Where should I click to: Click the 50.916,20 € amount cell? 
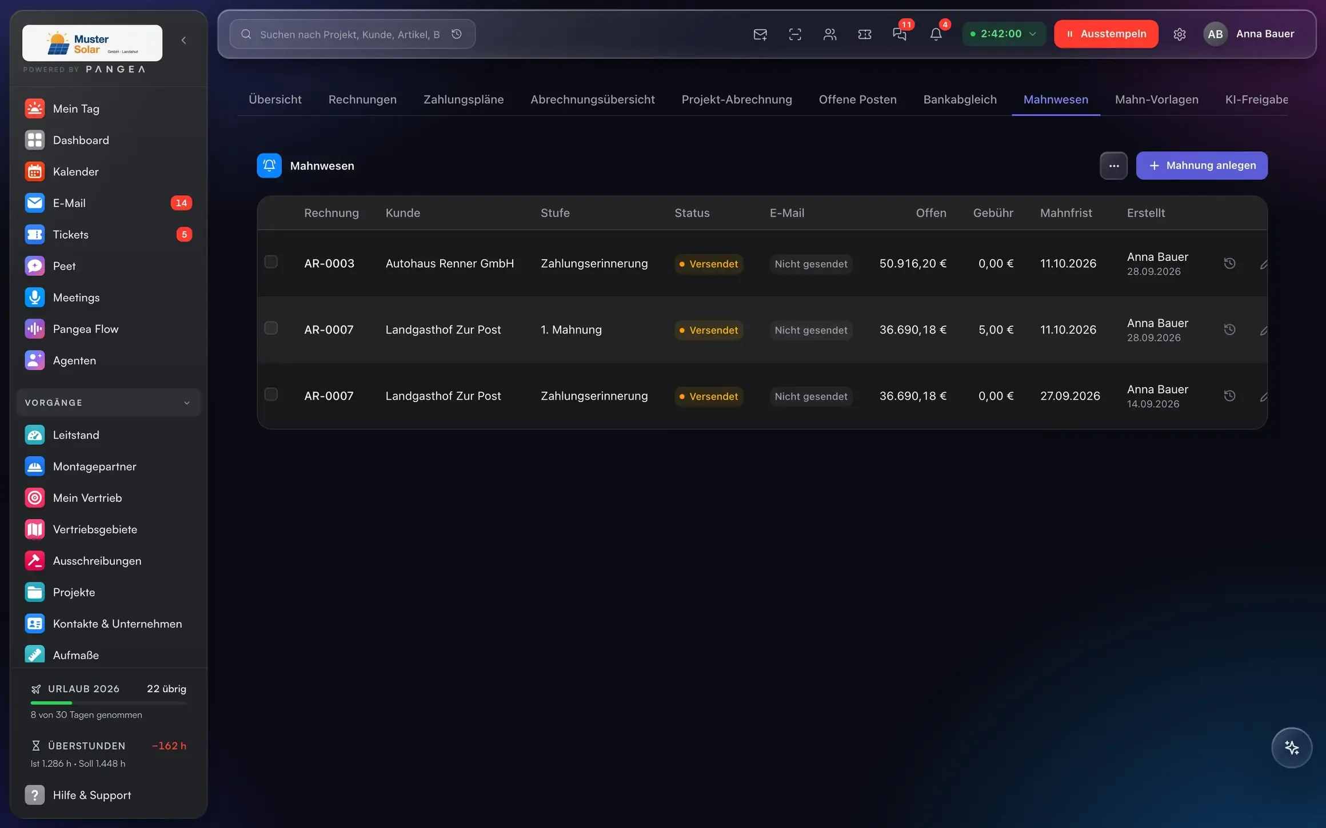(913, 263)
